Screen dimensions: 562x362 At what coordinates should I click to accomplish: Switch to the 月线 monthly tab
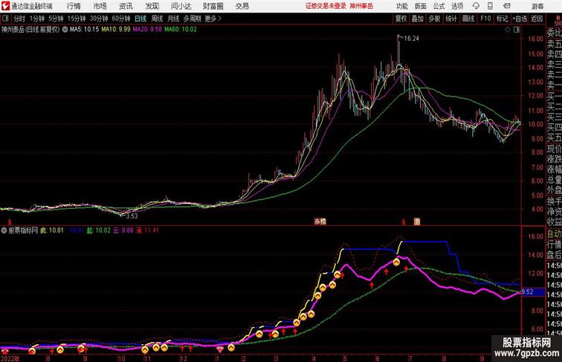pyautogui.click(x=173, y=19)
